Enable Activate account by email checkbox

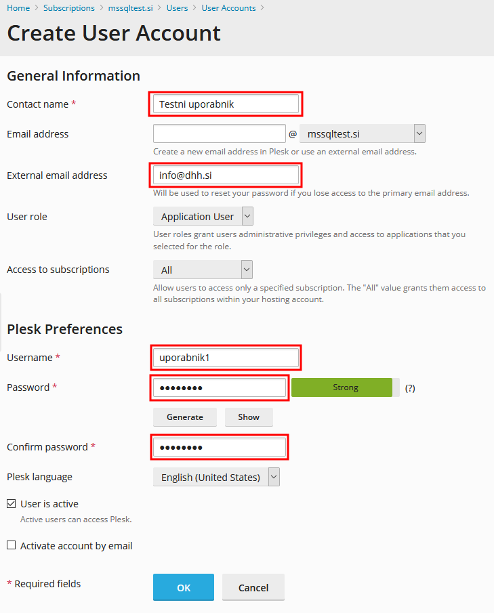[12, 545]
